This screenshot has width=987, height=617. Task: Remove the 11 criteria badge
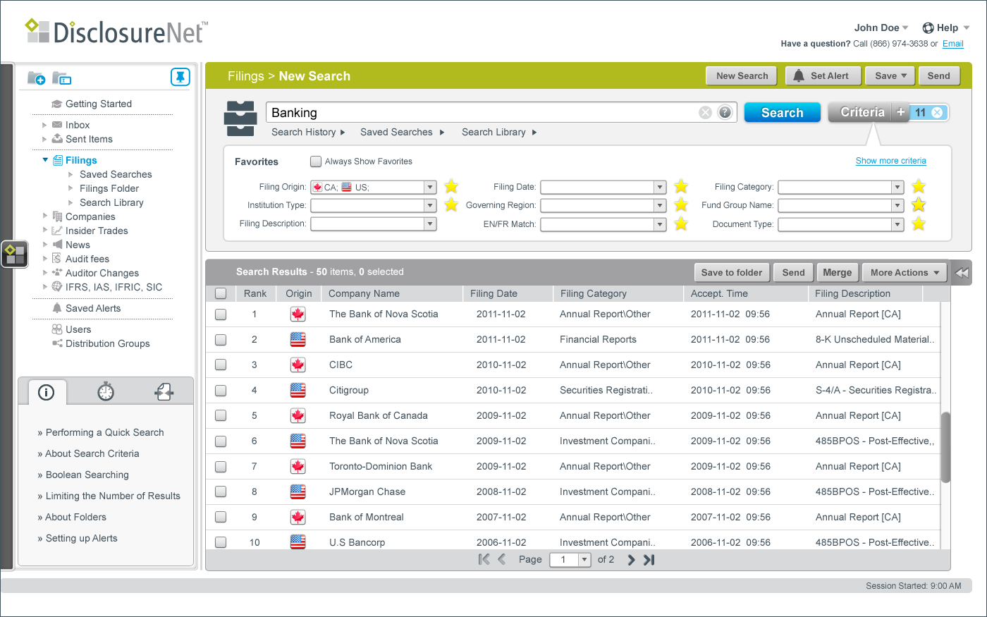click(x=937, y=113)
